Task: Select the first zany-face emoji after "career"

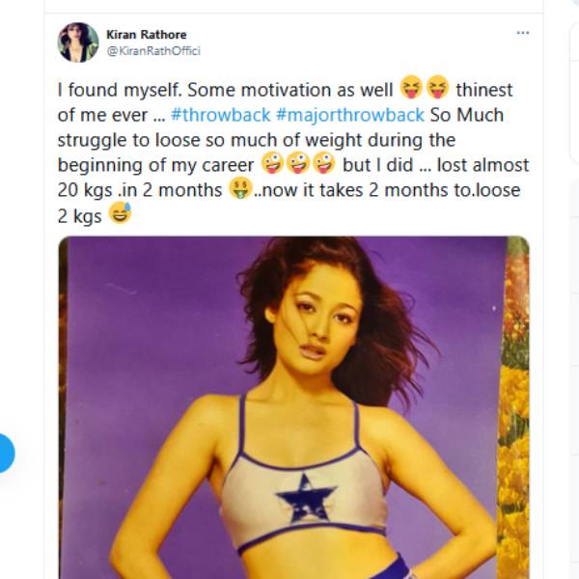Action: (x=271, y=165)
